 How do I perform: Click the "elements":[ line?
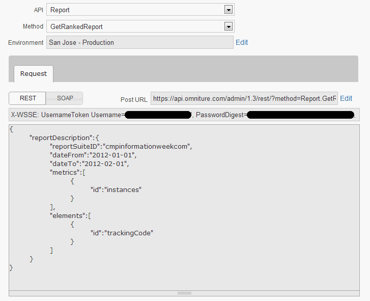click(70, 216)
